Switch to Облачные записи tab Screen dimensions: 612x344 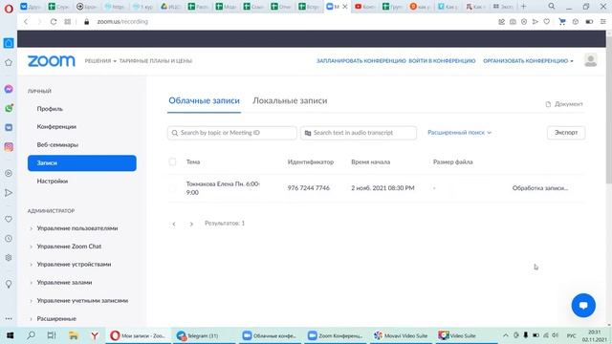pos(204,100)
